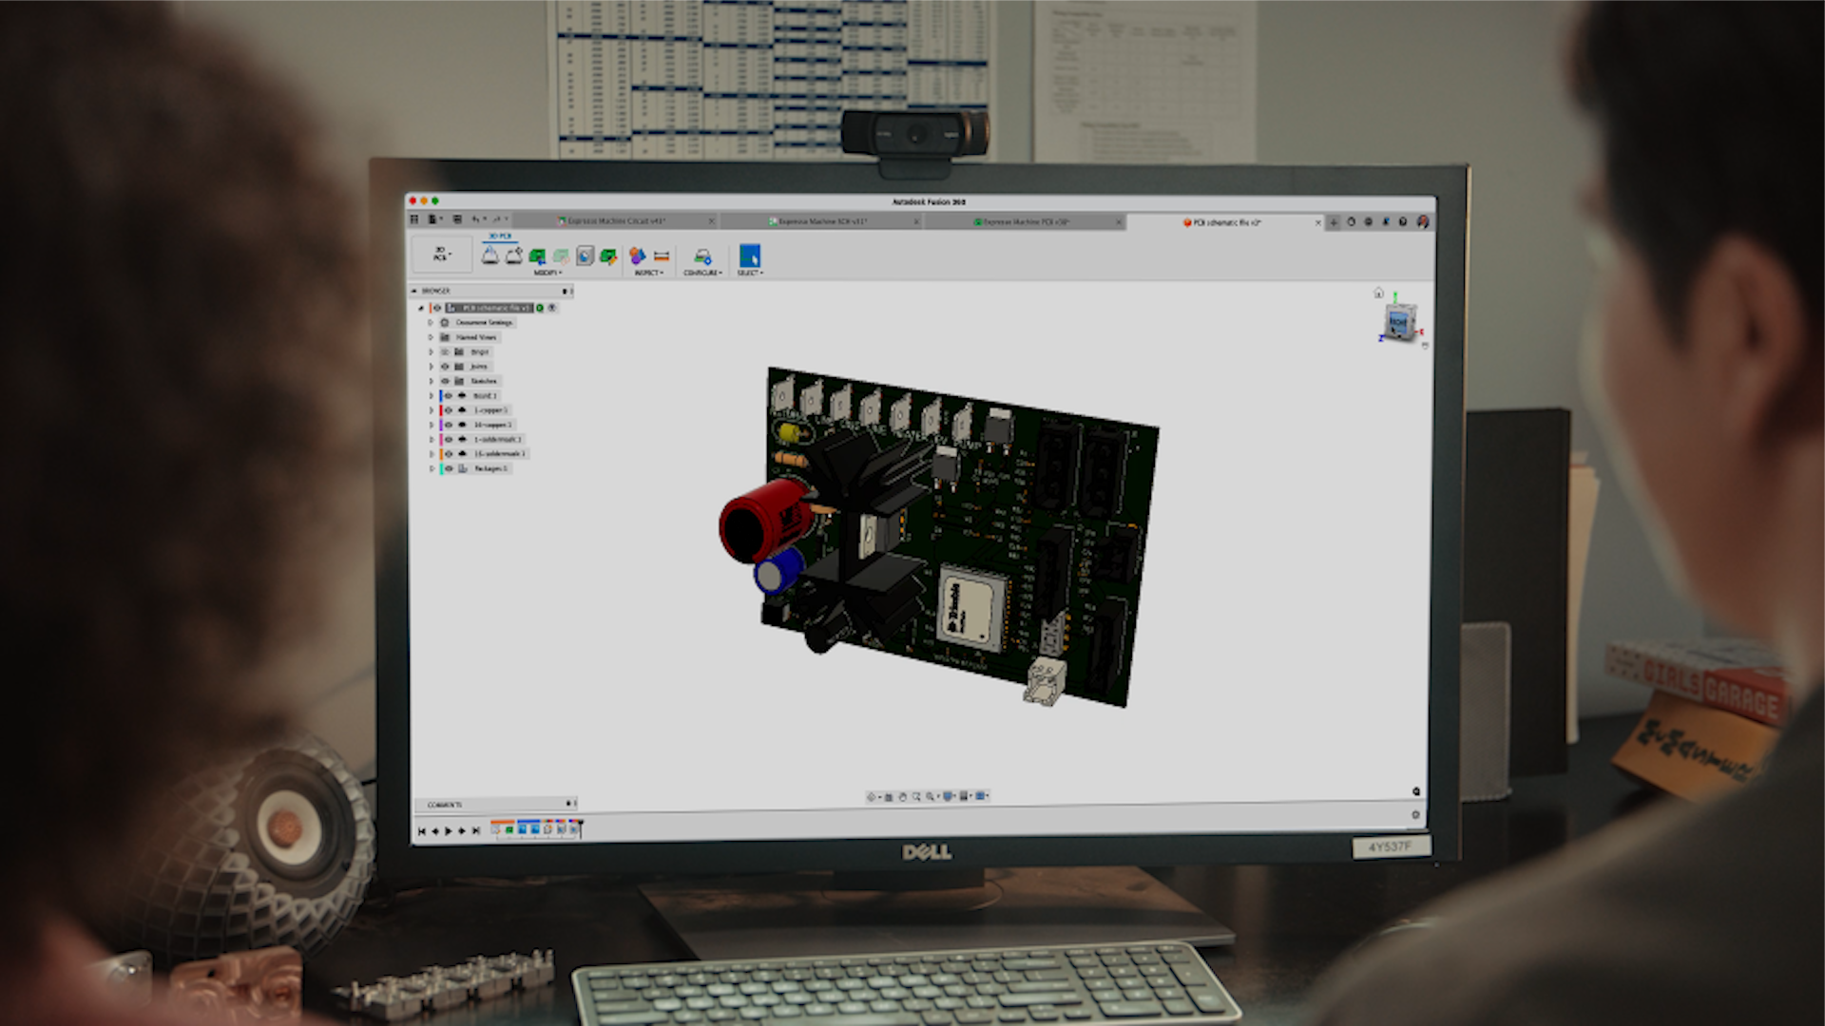The height and width of the screenshot is (1026, 1825).
Task: Show the Origin folder via eye icon
Action: [445, 351]
